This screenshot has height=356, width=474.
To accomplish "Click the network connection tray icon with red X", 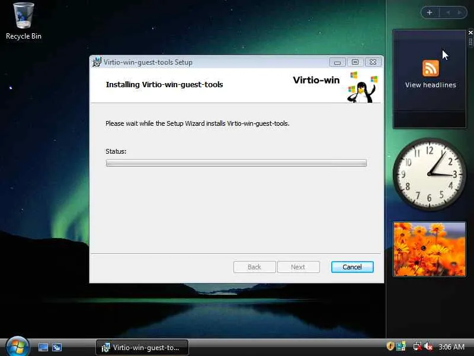I will (x=417, y=347).
